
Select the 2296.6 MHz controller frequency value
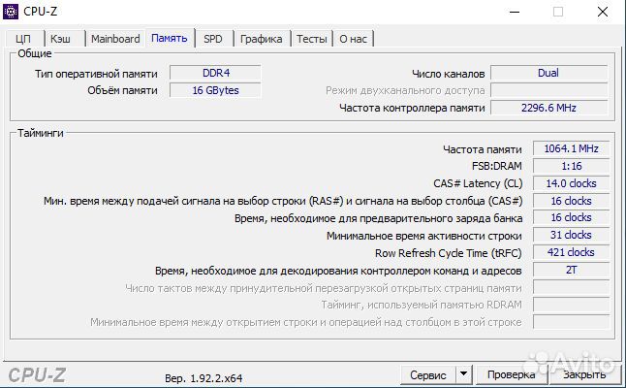pos(548,108)
